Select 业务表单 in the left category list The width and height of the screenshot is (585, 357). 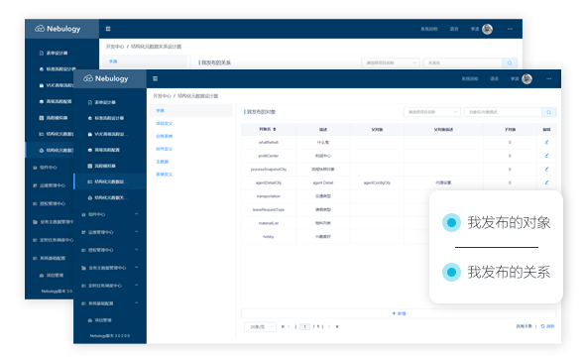click(x=165, y=136)
